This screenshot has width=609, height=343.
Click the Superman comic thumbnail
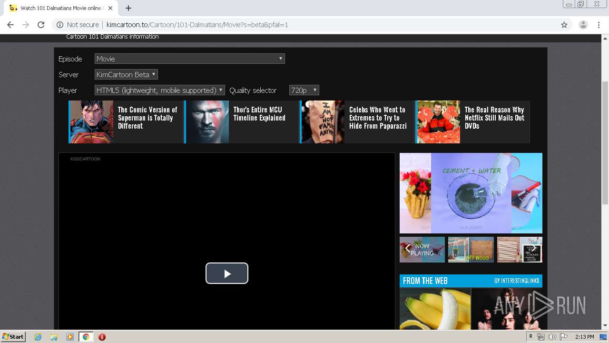point(91,122)
